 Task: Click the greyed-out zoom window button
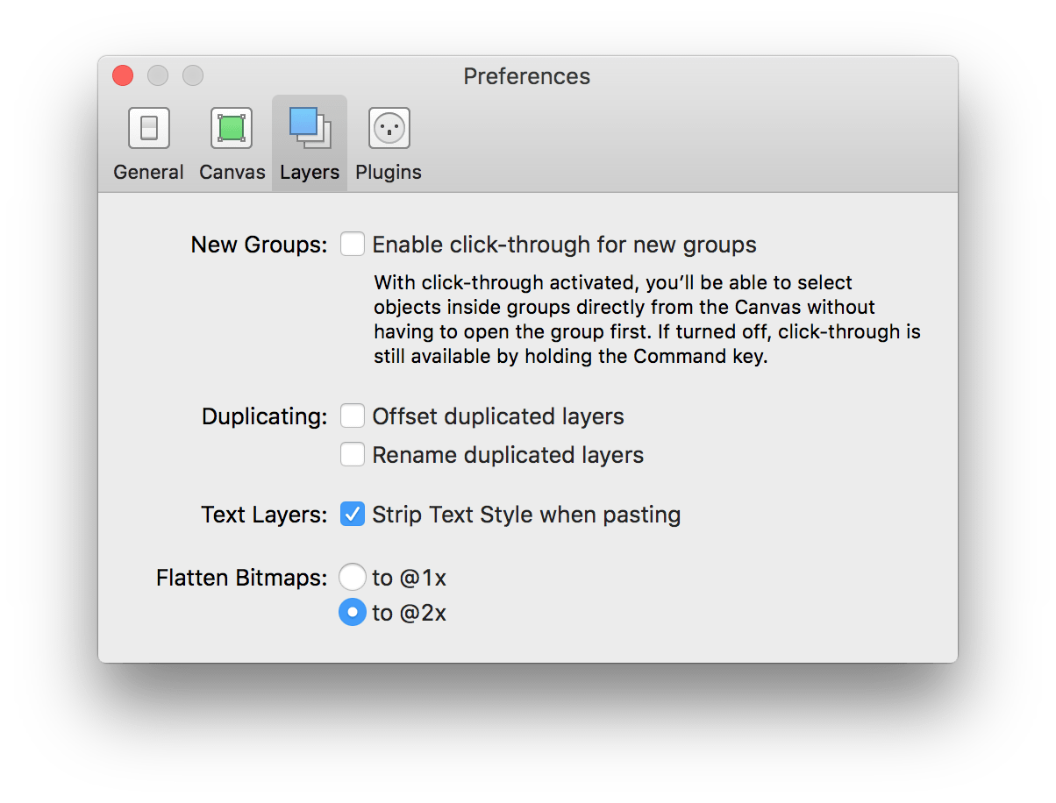tap(193, 76)
